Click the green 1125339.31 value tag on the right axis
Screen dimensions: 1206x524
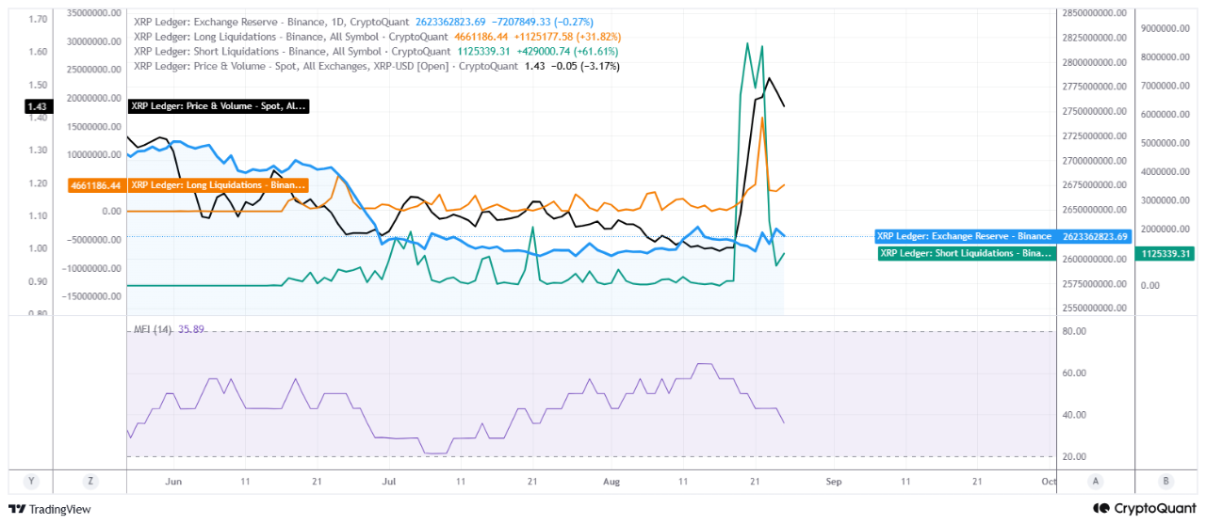coord(1166,253)
